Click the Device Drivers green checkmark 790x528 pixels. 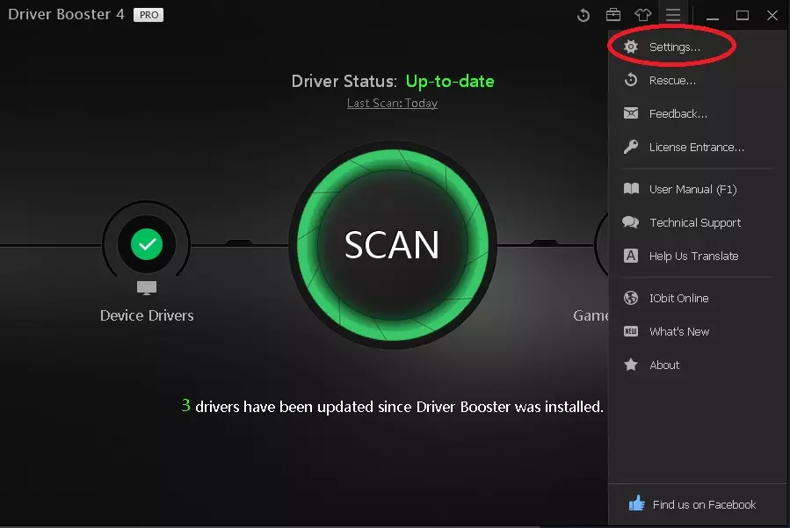pyautogui.click(x=147, y=244)
